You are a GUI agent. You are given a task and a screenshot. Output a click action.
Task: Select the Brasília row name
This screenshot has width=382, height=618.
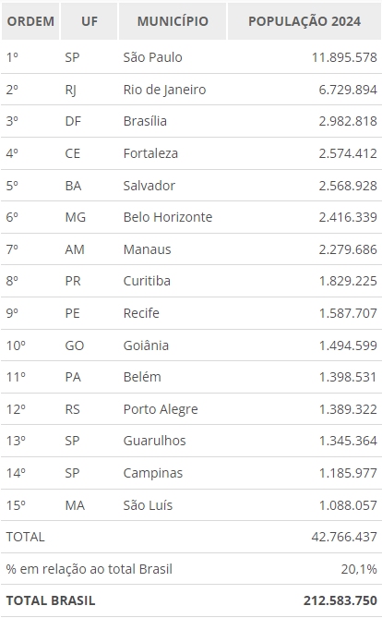(x=145, y=121)
